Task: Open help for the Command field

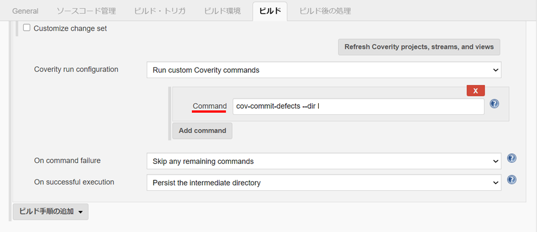Action: pos(494,104)
